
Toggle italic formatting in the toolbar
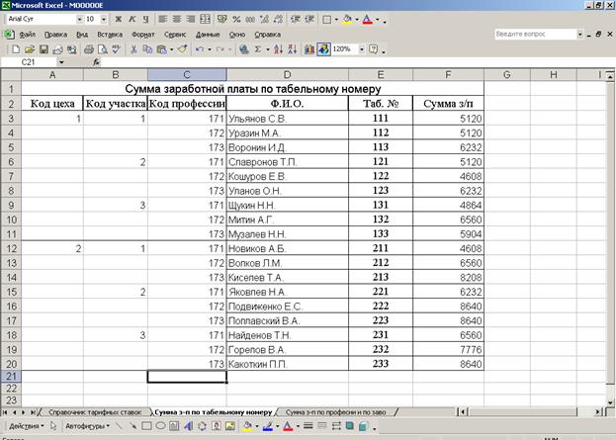point(134,19)
